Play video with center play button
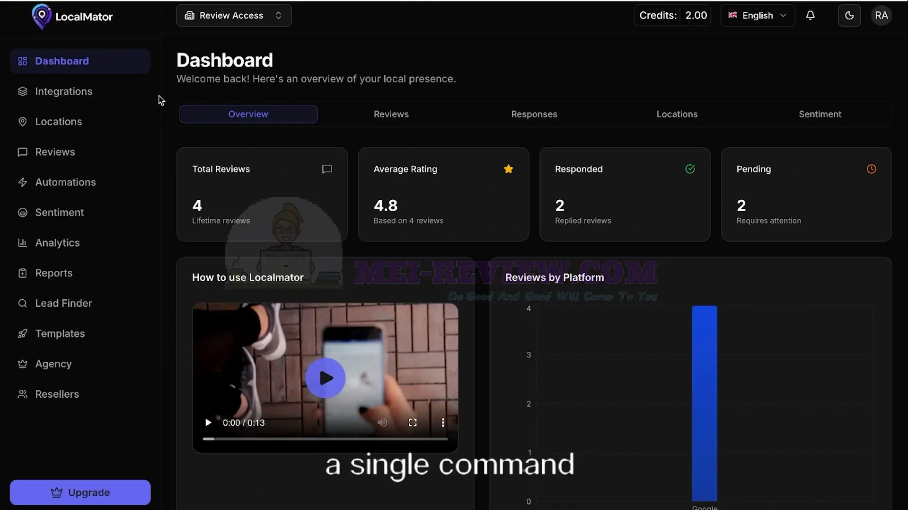This screenshot has width=908, height=510. click(325, 378)
